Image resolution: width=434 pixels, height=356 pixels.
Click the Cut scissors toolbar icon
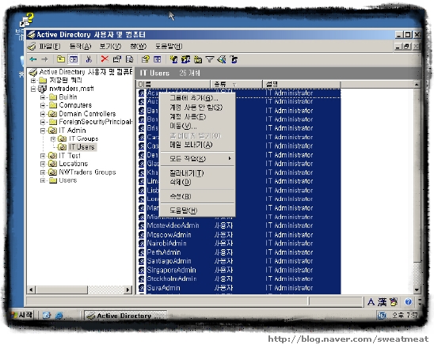[89, 59]
